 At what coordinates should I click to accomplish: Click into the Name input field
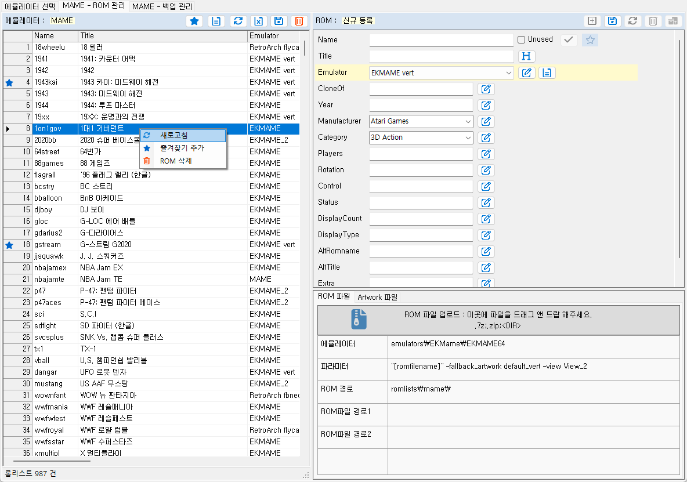[441, 40]
